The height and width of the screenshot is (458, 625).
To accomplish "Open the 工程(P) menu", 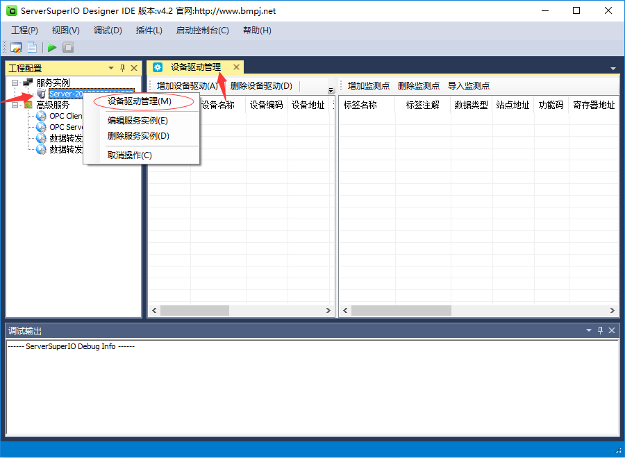I will pos(24,31).
